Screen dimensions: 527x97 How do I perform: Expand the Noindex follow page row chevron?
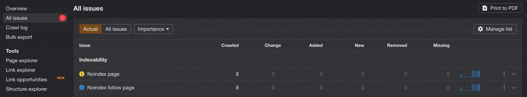(514, 88)
